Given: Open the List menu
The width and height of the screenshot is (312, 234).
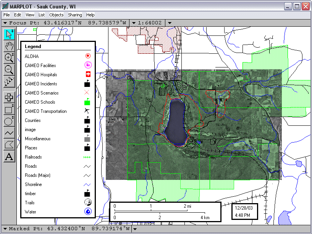Looking at the screenshot, I should 42,15.
